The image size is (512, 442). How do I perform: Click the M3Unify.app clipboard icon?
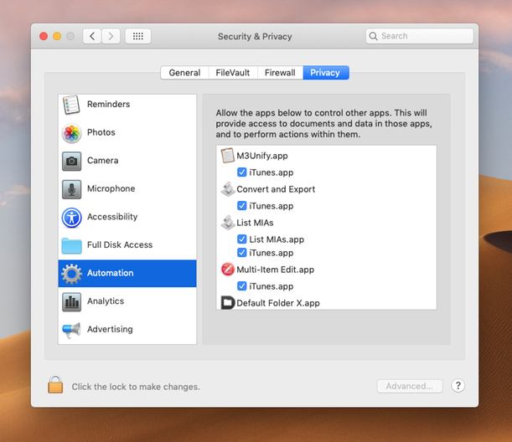click(x=228, y=155)
